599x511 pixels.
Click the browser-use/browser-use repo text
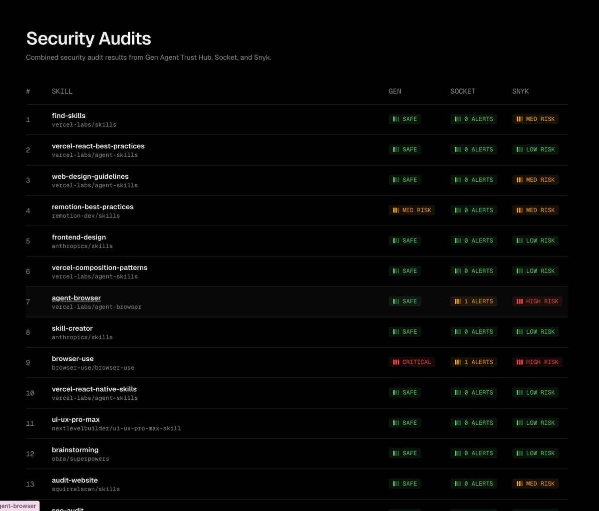pos(93,368)
